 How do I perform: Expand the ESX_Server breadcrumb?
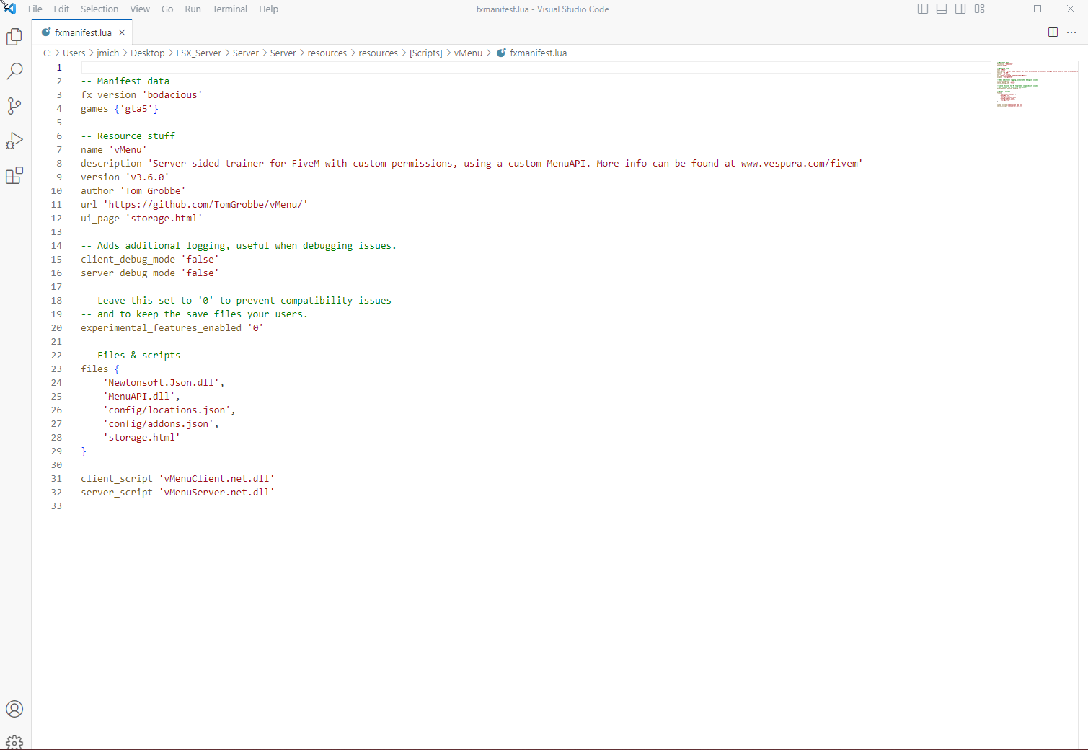[199, 53]
